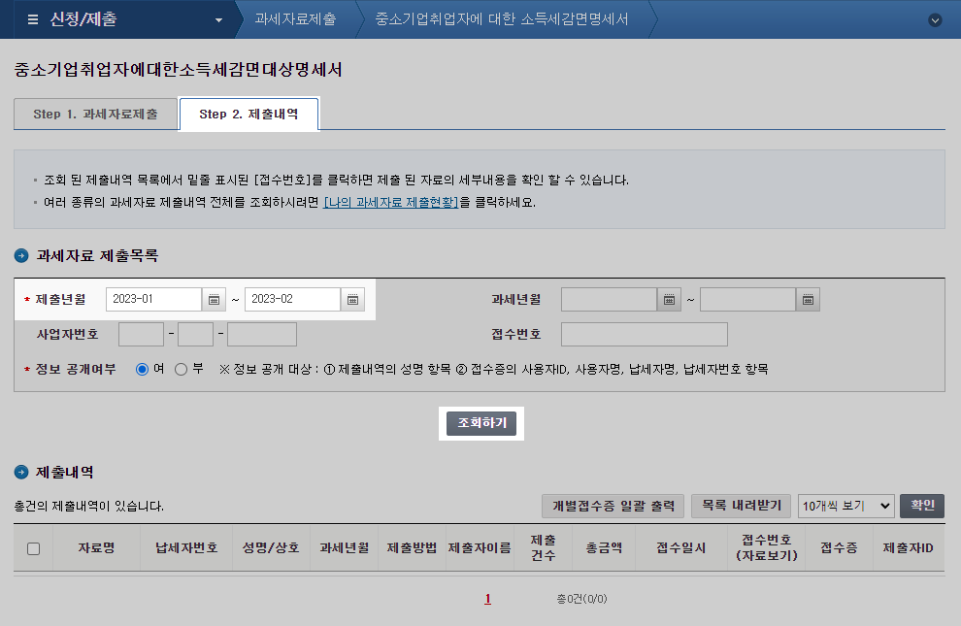Open calendar picker for 제출년월 end month
The height and width of the screenshot is (626, 961).
352,299
